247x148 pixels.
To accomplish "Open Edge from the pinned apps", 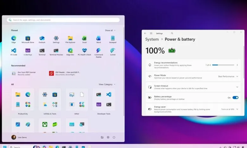I will (14, 39).
